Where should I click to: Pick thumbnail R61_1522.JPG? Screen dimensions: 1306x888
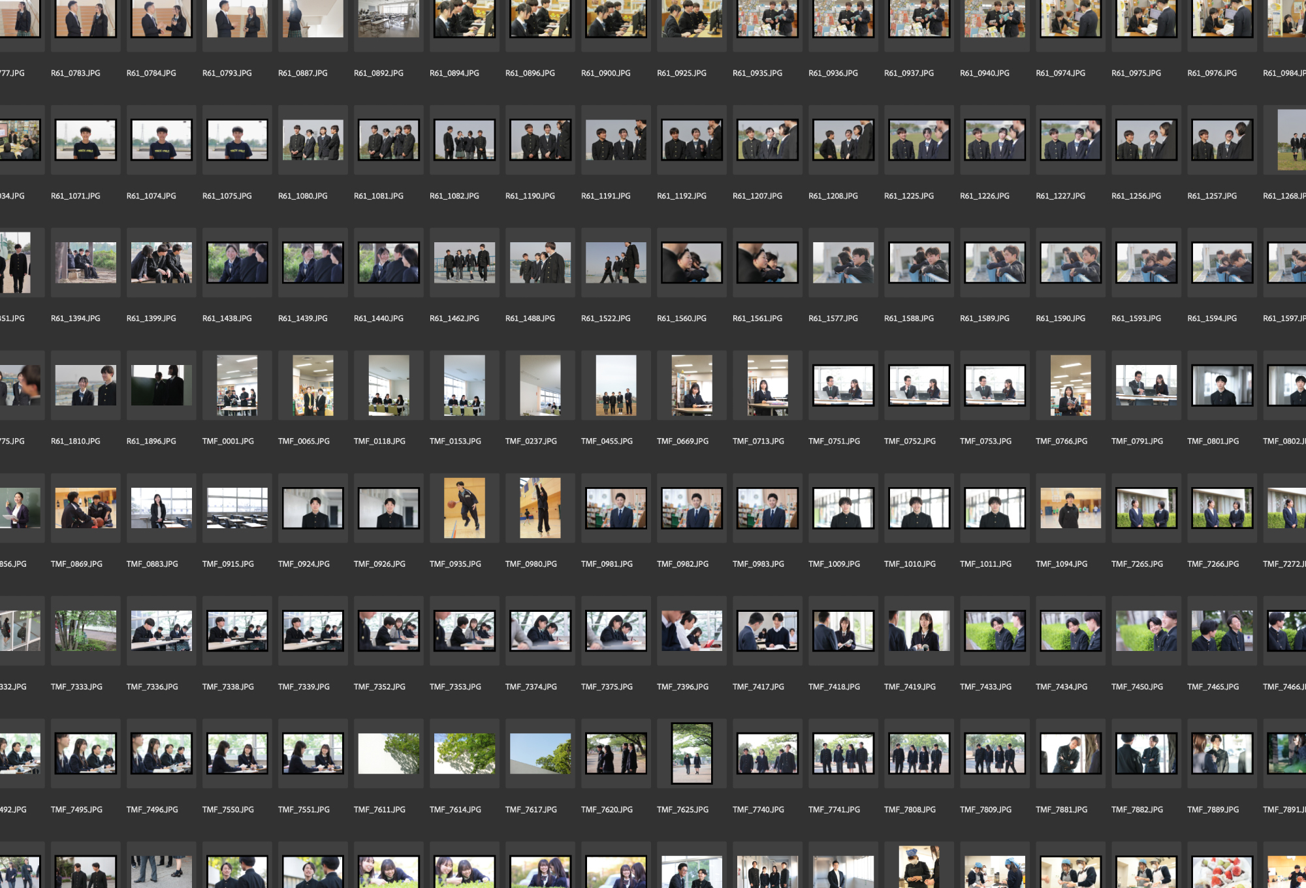[616, 262]
